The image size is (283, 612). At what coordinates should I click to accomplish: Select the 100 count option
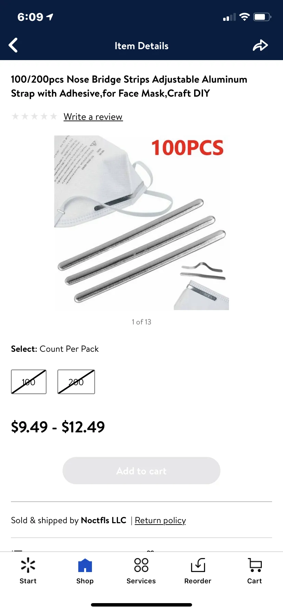tap(29, 382)
